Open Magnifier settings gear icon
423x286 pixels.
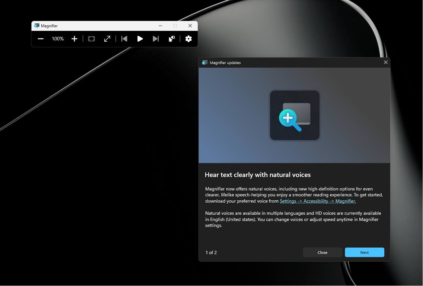[x=189, y=39]
